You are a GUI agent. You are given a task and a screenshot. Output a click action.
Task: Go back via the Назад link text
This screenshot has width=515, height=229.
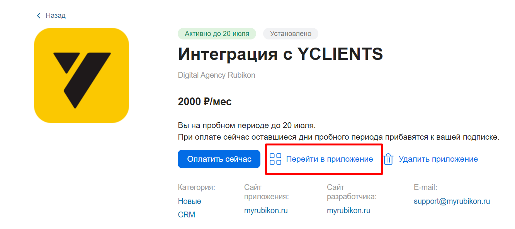[56, 16]
